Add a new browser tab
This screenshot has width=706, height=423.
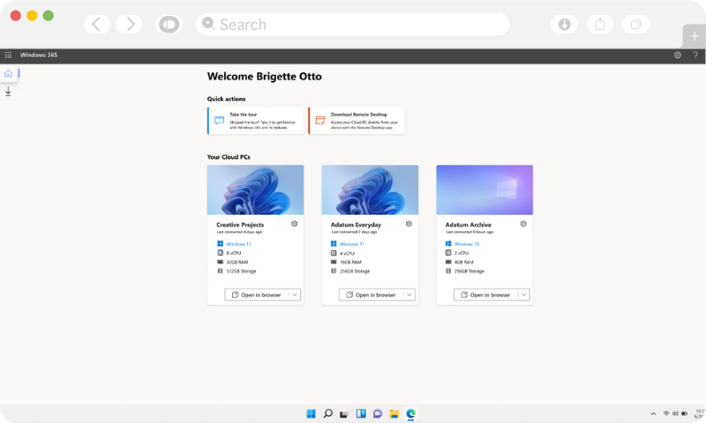click(695, 36)
